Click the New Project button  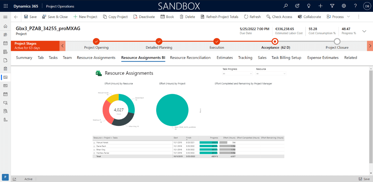click(85, 16)
